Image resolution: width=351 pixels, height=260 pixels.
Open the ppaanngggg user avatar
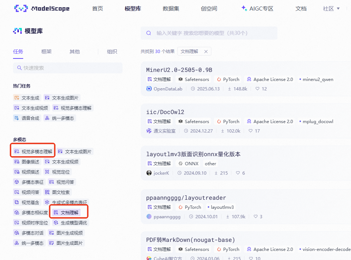pos(149,216)
